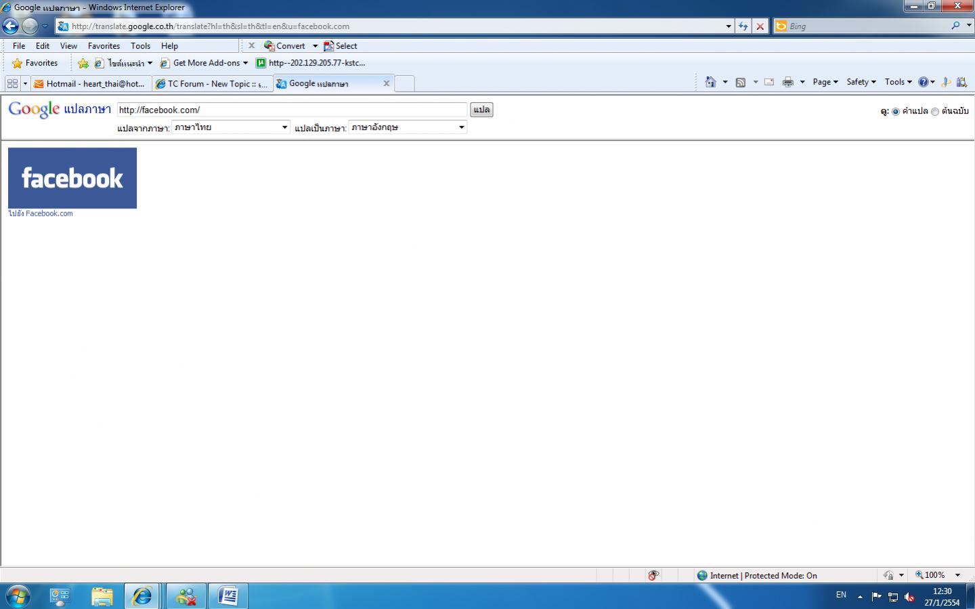
Task: Expand the Page command menu
Action: point(825,82)
